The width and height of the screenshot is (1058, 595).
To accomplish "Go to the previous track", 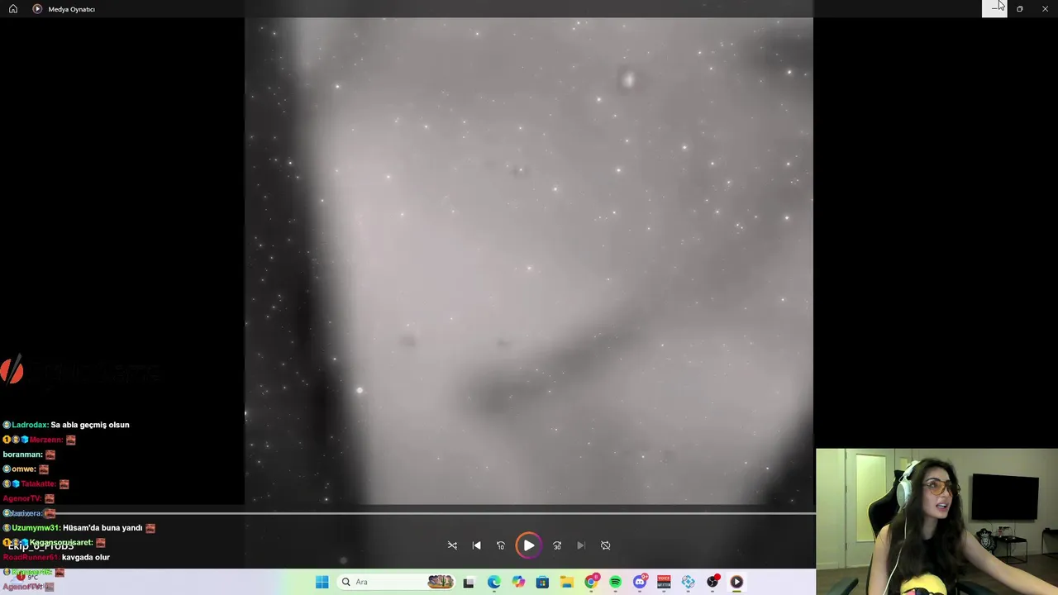I will [476, 545].
